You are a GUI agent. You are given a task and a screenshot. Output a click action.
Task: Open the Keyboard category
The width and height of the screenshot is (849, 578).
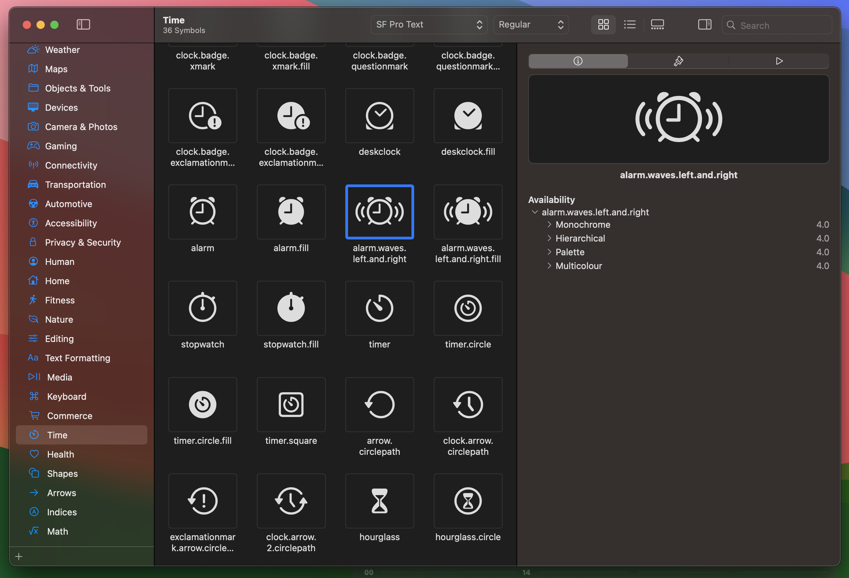click(82, 397)
